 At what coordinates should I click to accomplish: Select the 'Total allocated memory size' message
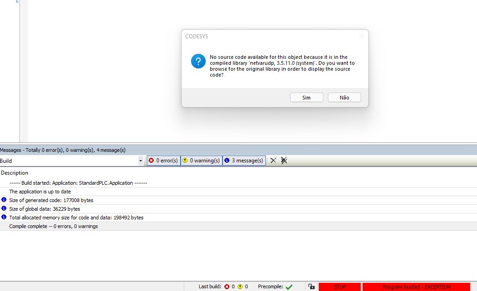click(x=76, y=218)
